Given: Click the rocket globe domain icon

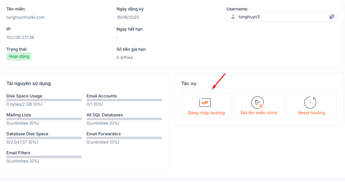Looking at the screenshot, I should 257,103.
